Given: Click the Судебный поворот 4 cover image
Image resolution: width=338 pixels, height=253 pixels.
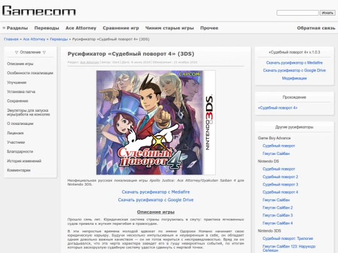Looking at the screenshot, I should click(156, 122).
